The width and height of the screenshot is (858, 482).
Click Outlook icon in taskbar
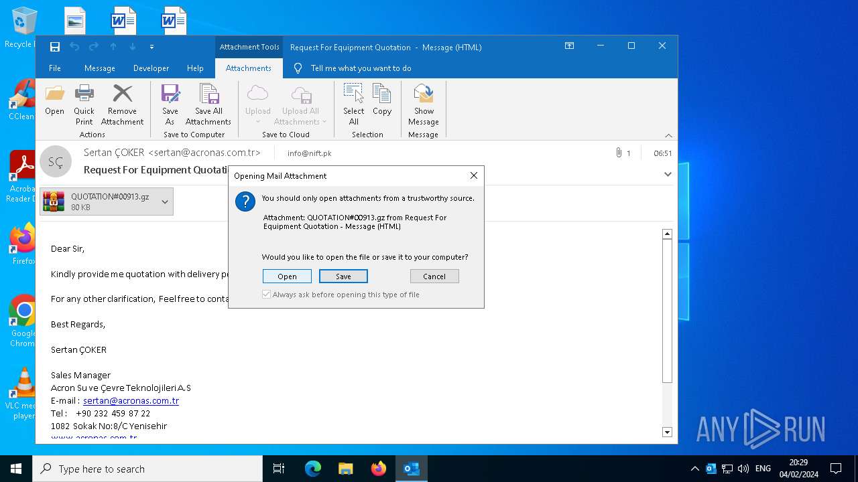pyautogui.click(x=412, y=469)
